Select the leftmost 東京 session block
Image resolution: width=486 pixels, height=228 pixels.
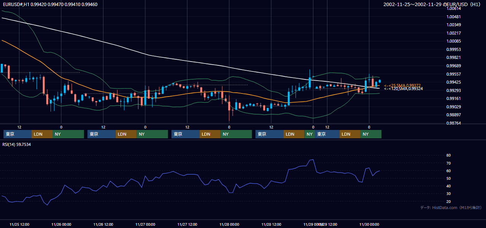17,134
